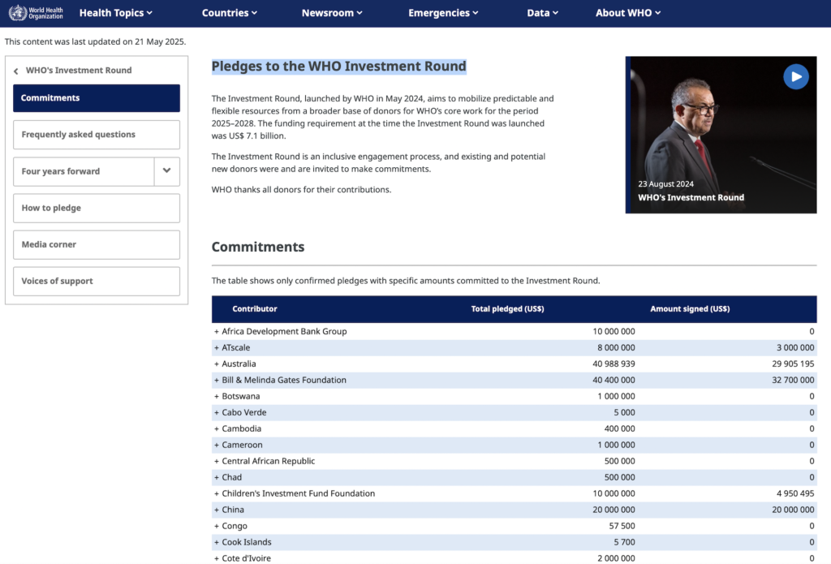Viewport: 831px width, 564px height.
Task: Click the Commitments section heading
Action: [x=257, y=247]
